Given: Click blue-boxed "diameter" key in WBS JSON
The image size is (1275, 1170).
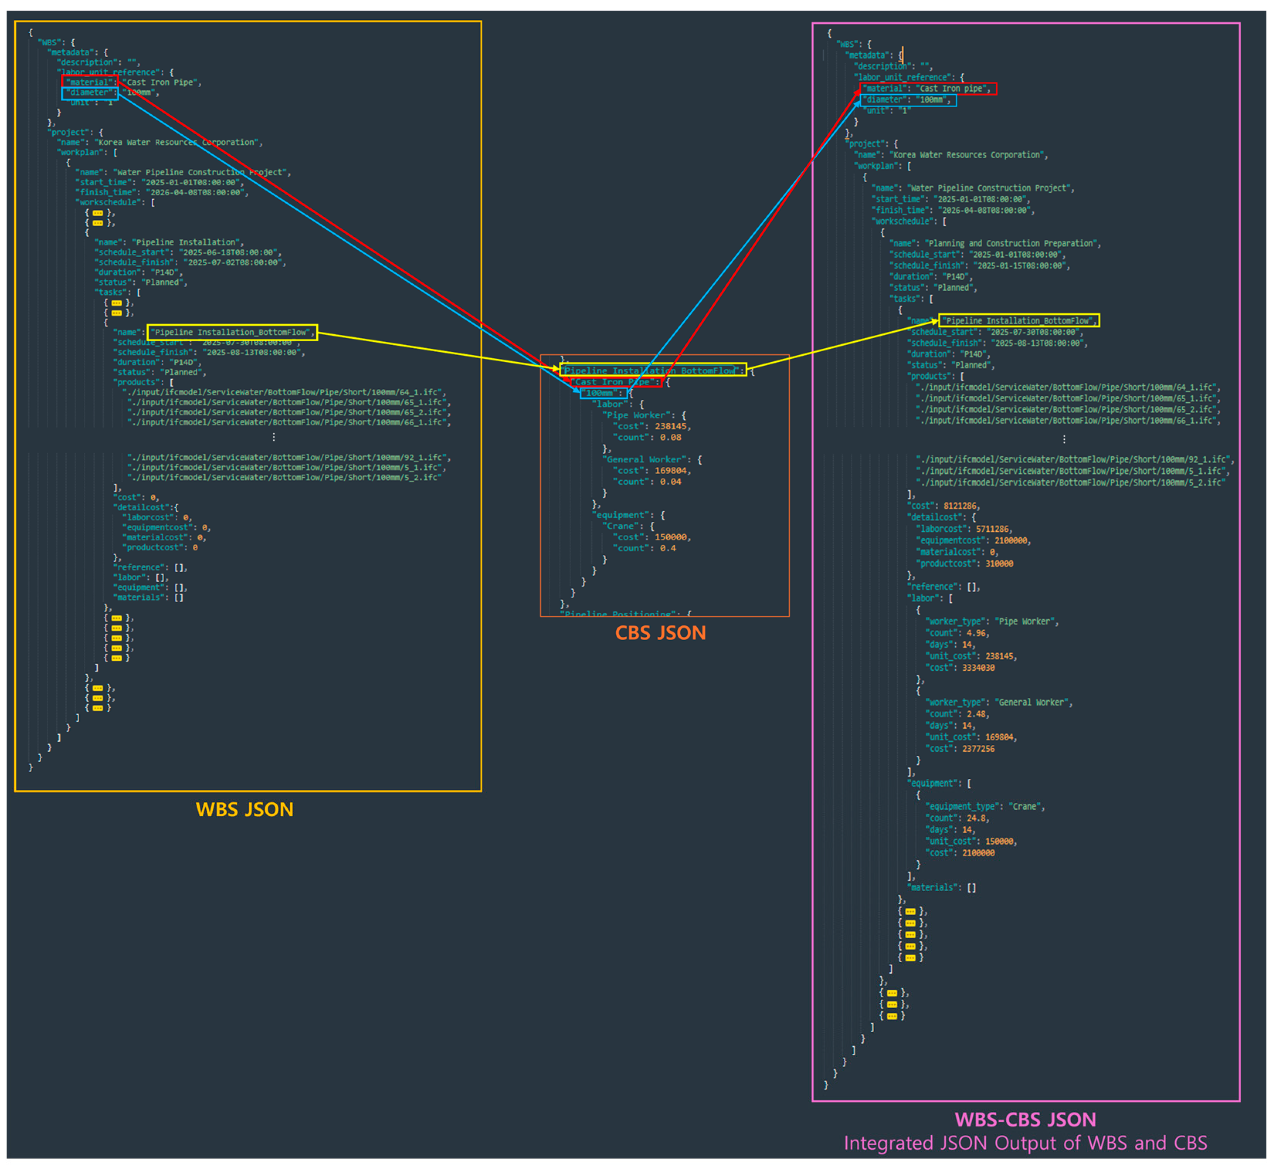Looking at the screenshot, I should [x=90, y=92].
